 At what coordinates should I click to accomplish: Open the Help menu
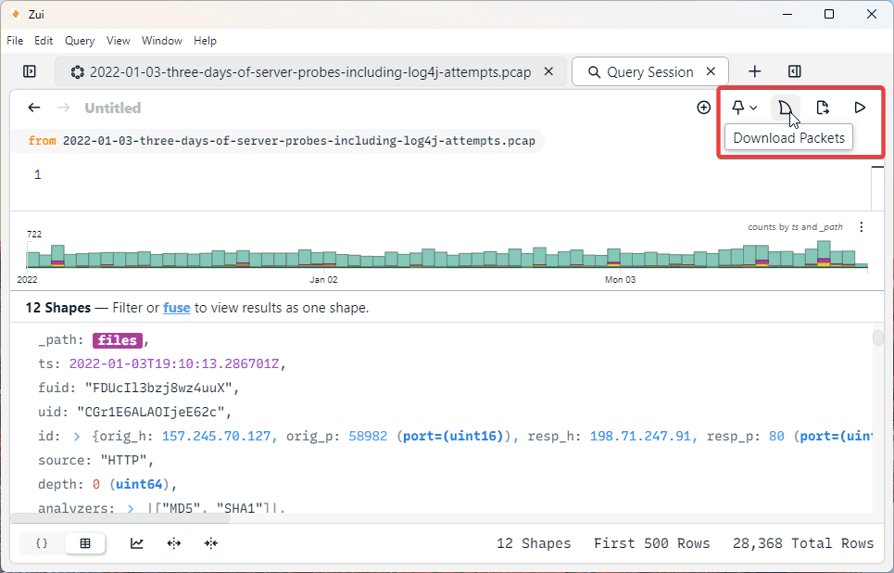click(205, 41)
